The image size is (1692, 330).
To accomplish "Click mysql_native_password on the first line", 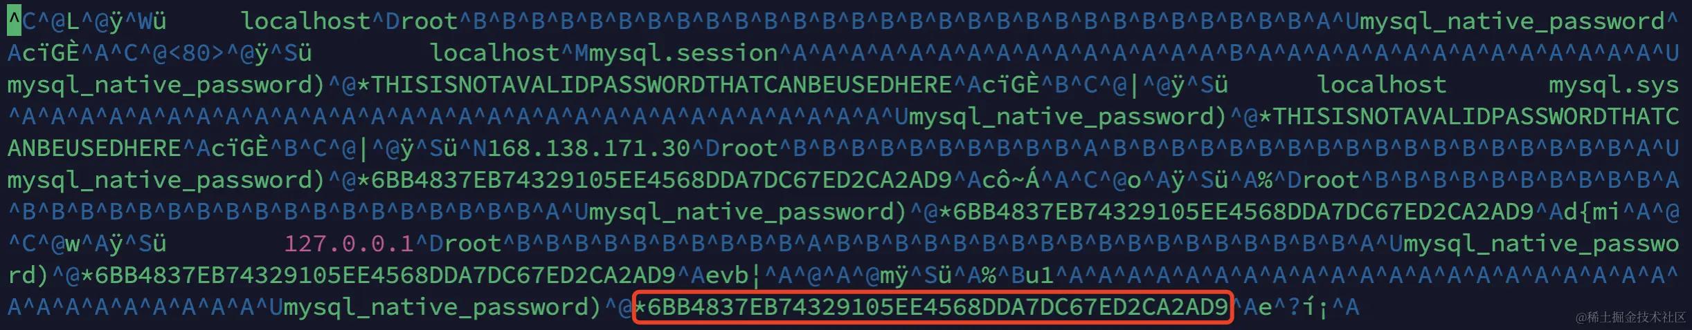I will 1513,21.
